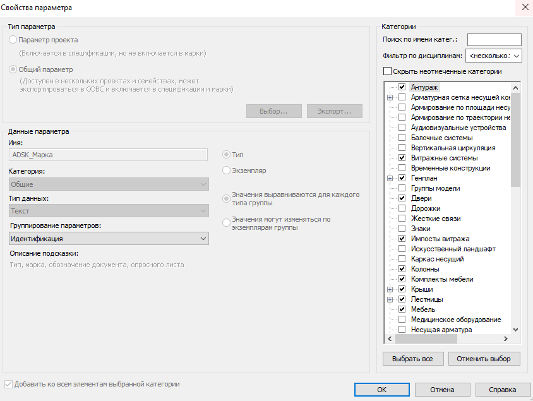Viewport: 533px width, 401px height.
Task: Select the Антураж tree item
Action: click(424, 87)
